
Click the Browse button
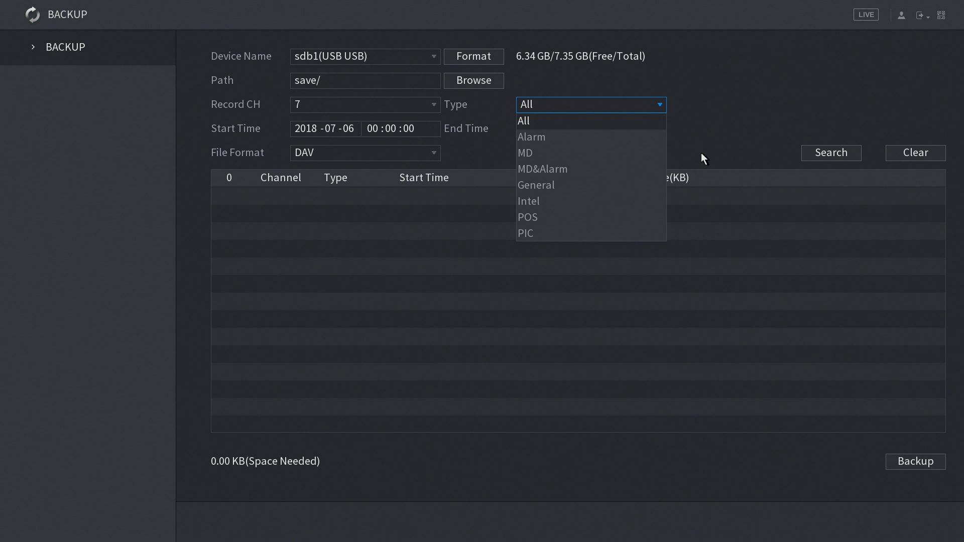[x=473, y=80]
